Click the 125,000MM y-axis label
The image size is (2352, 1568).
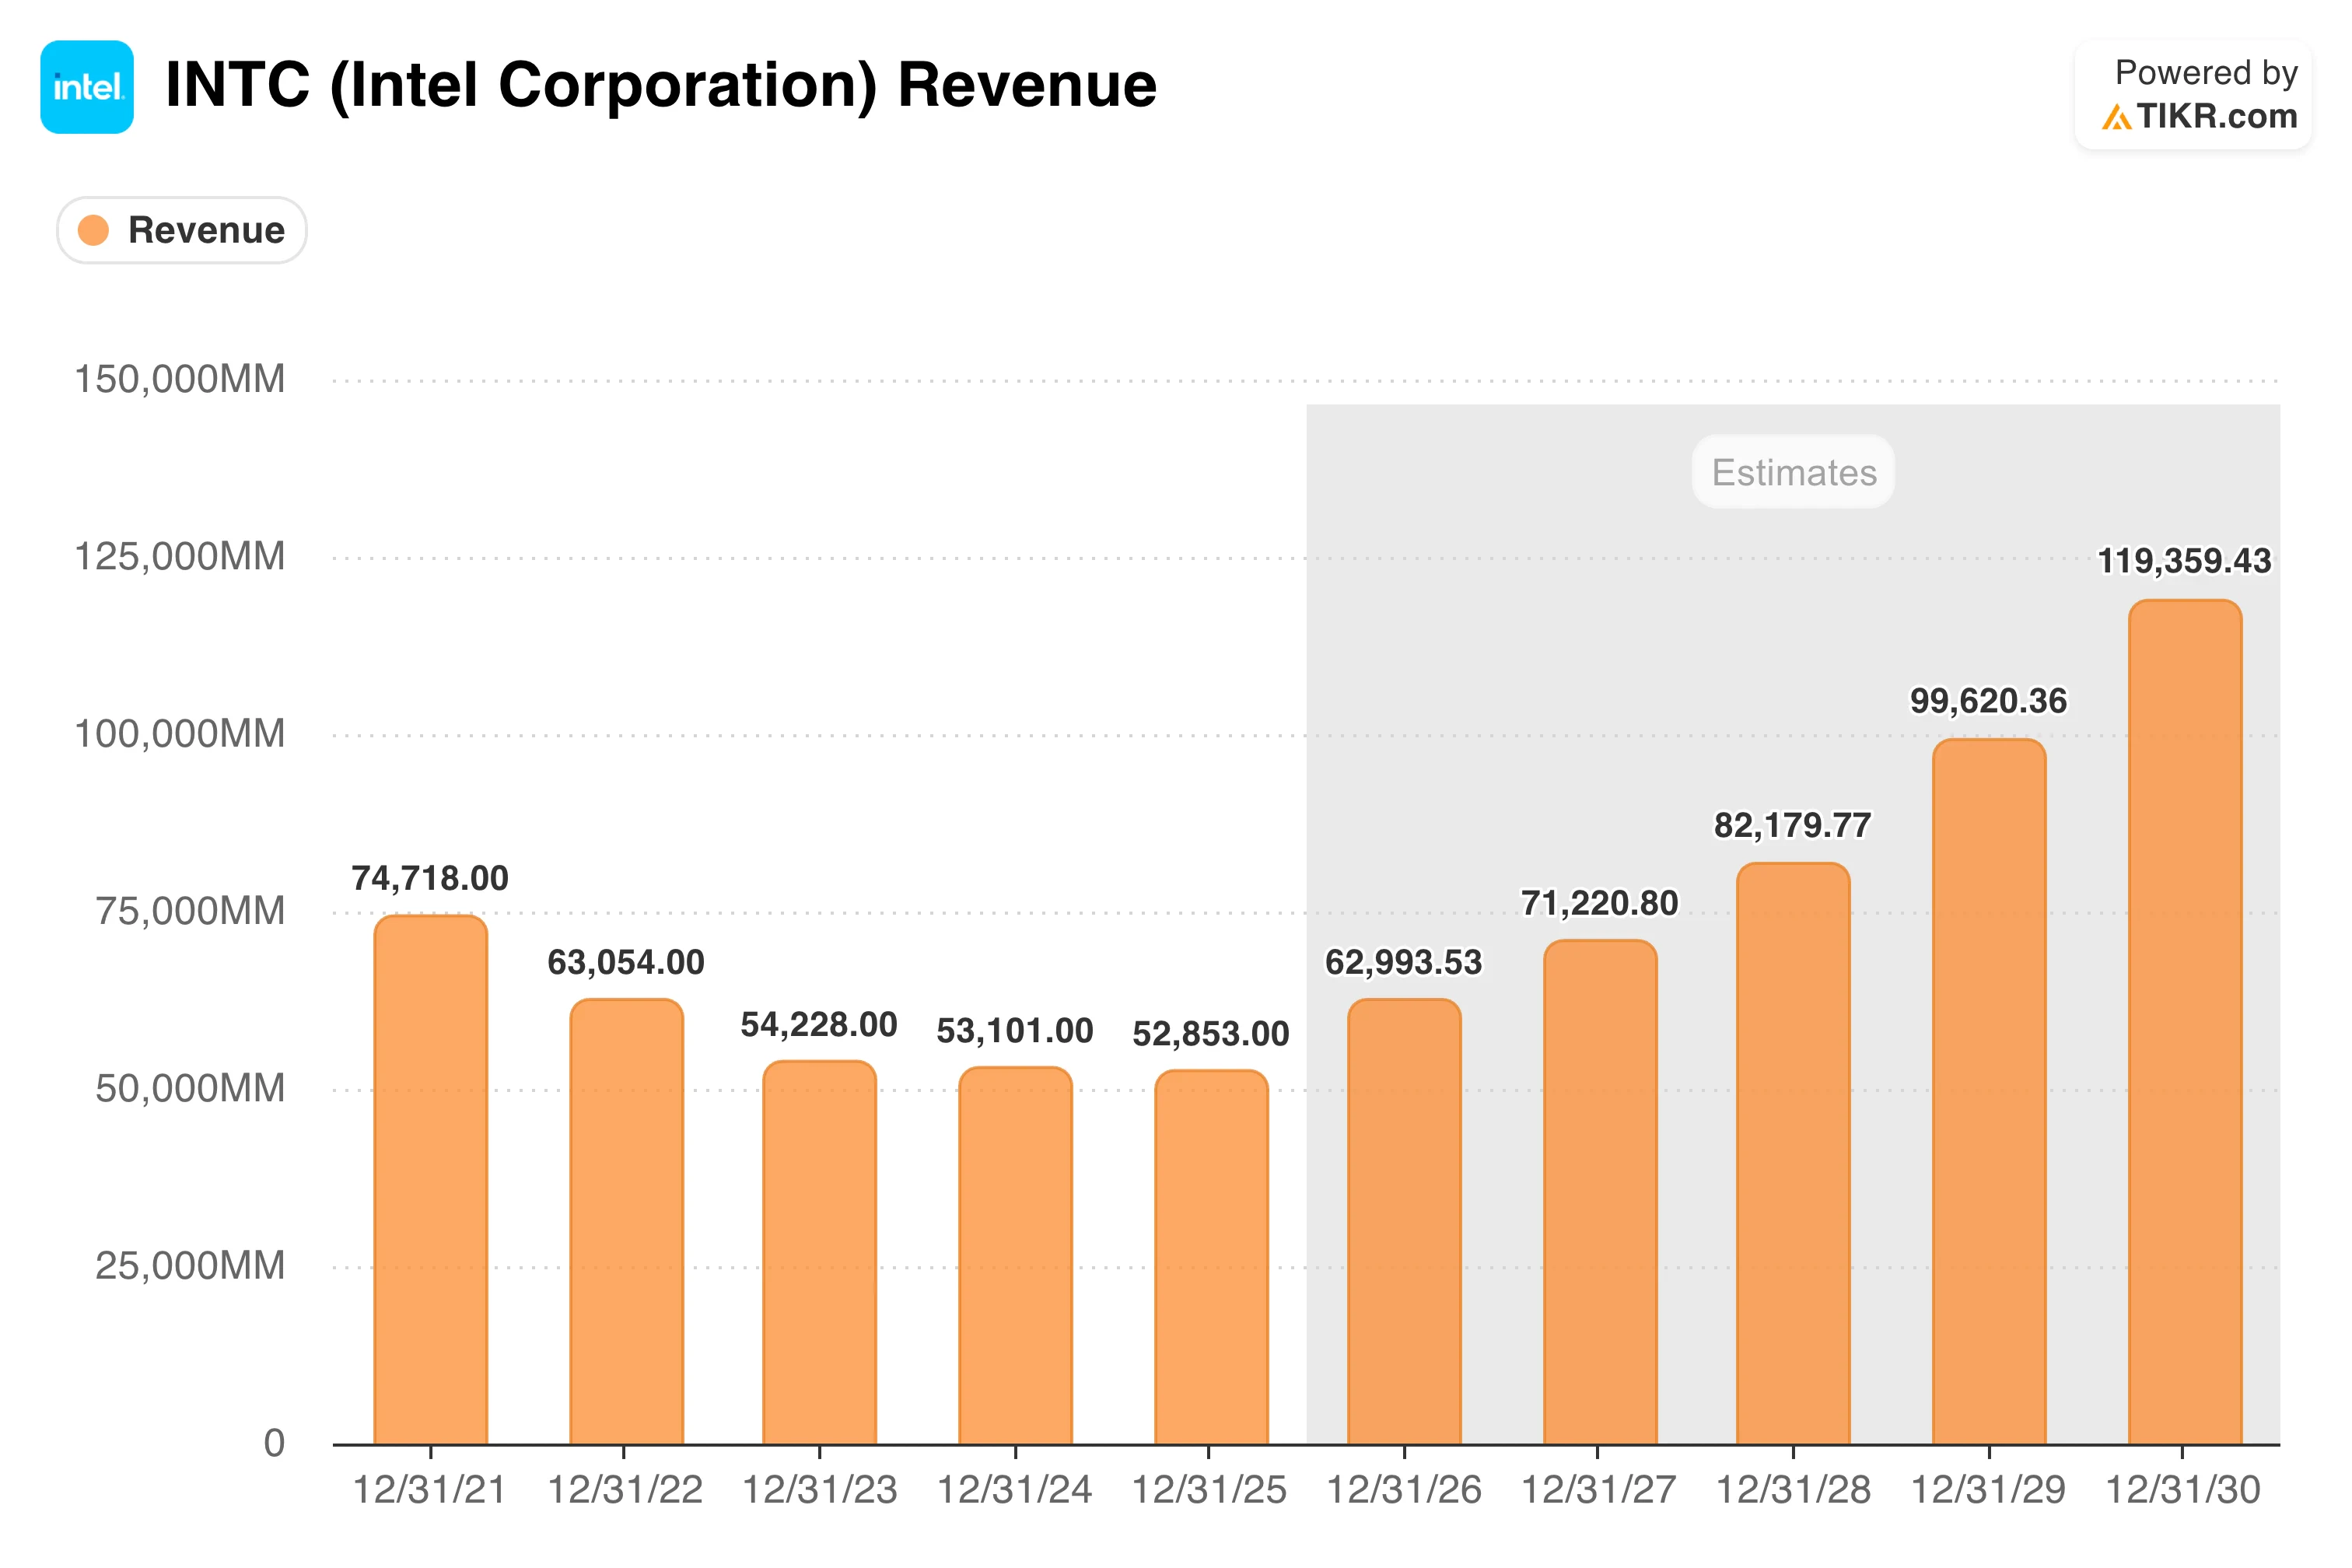coord(180,557)
